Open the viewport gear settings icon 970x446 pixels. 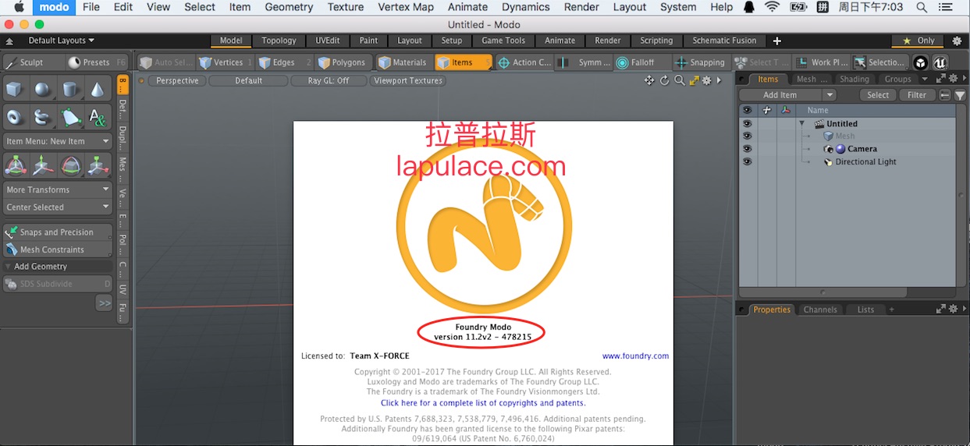click(x=706, y=80)
